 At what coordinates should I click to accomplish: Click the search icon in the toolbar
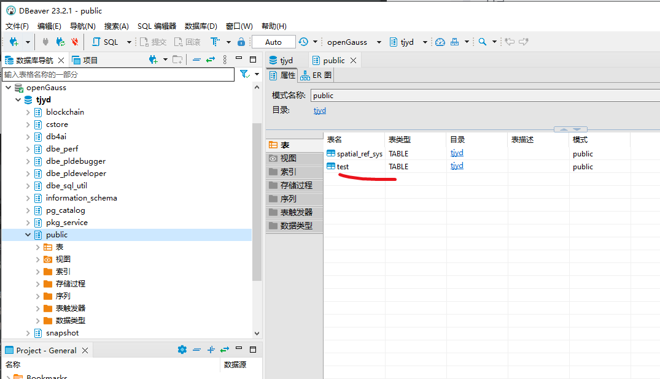click(x=484, y=42)
